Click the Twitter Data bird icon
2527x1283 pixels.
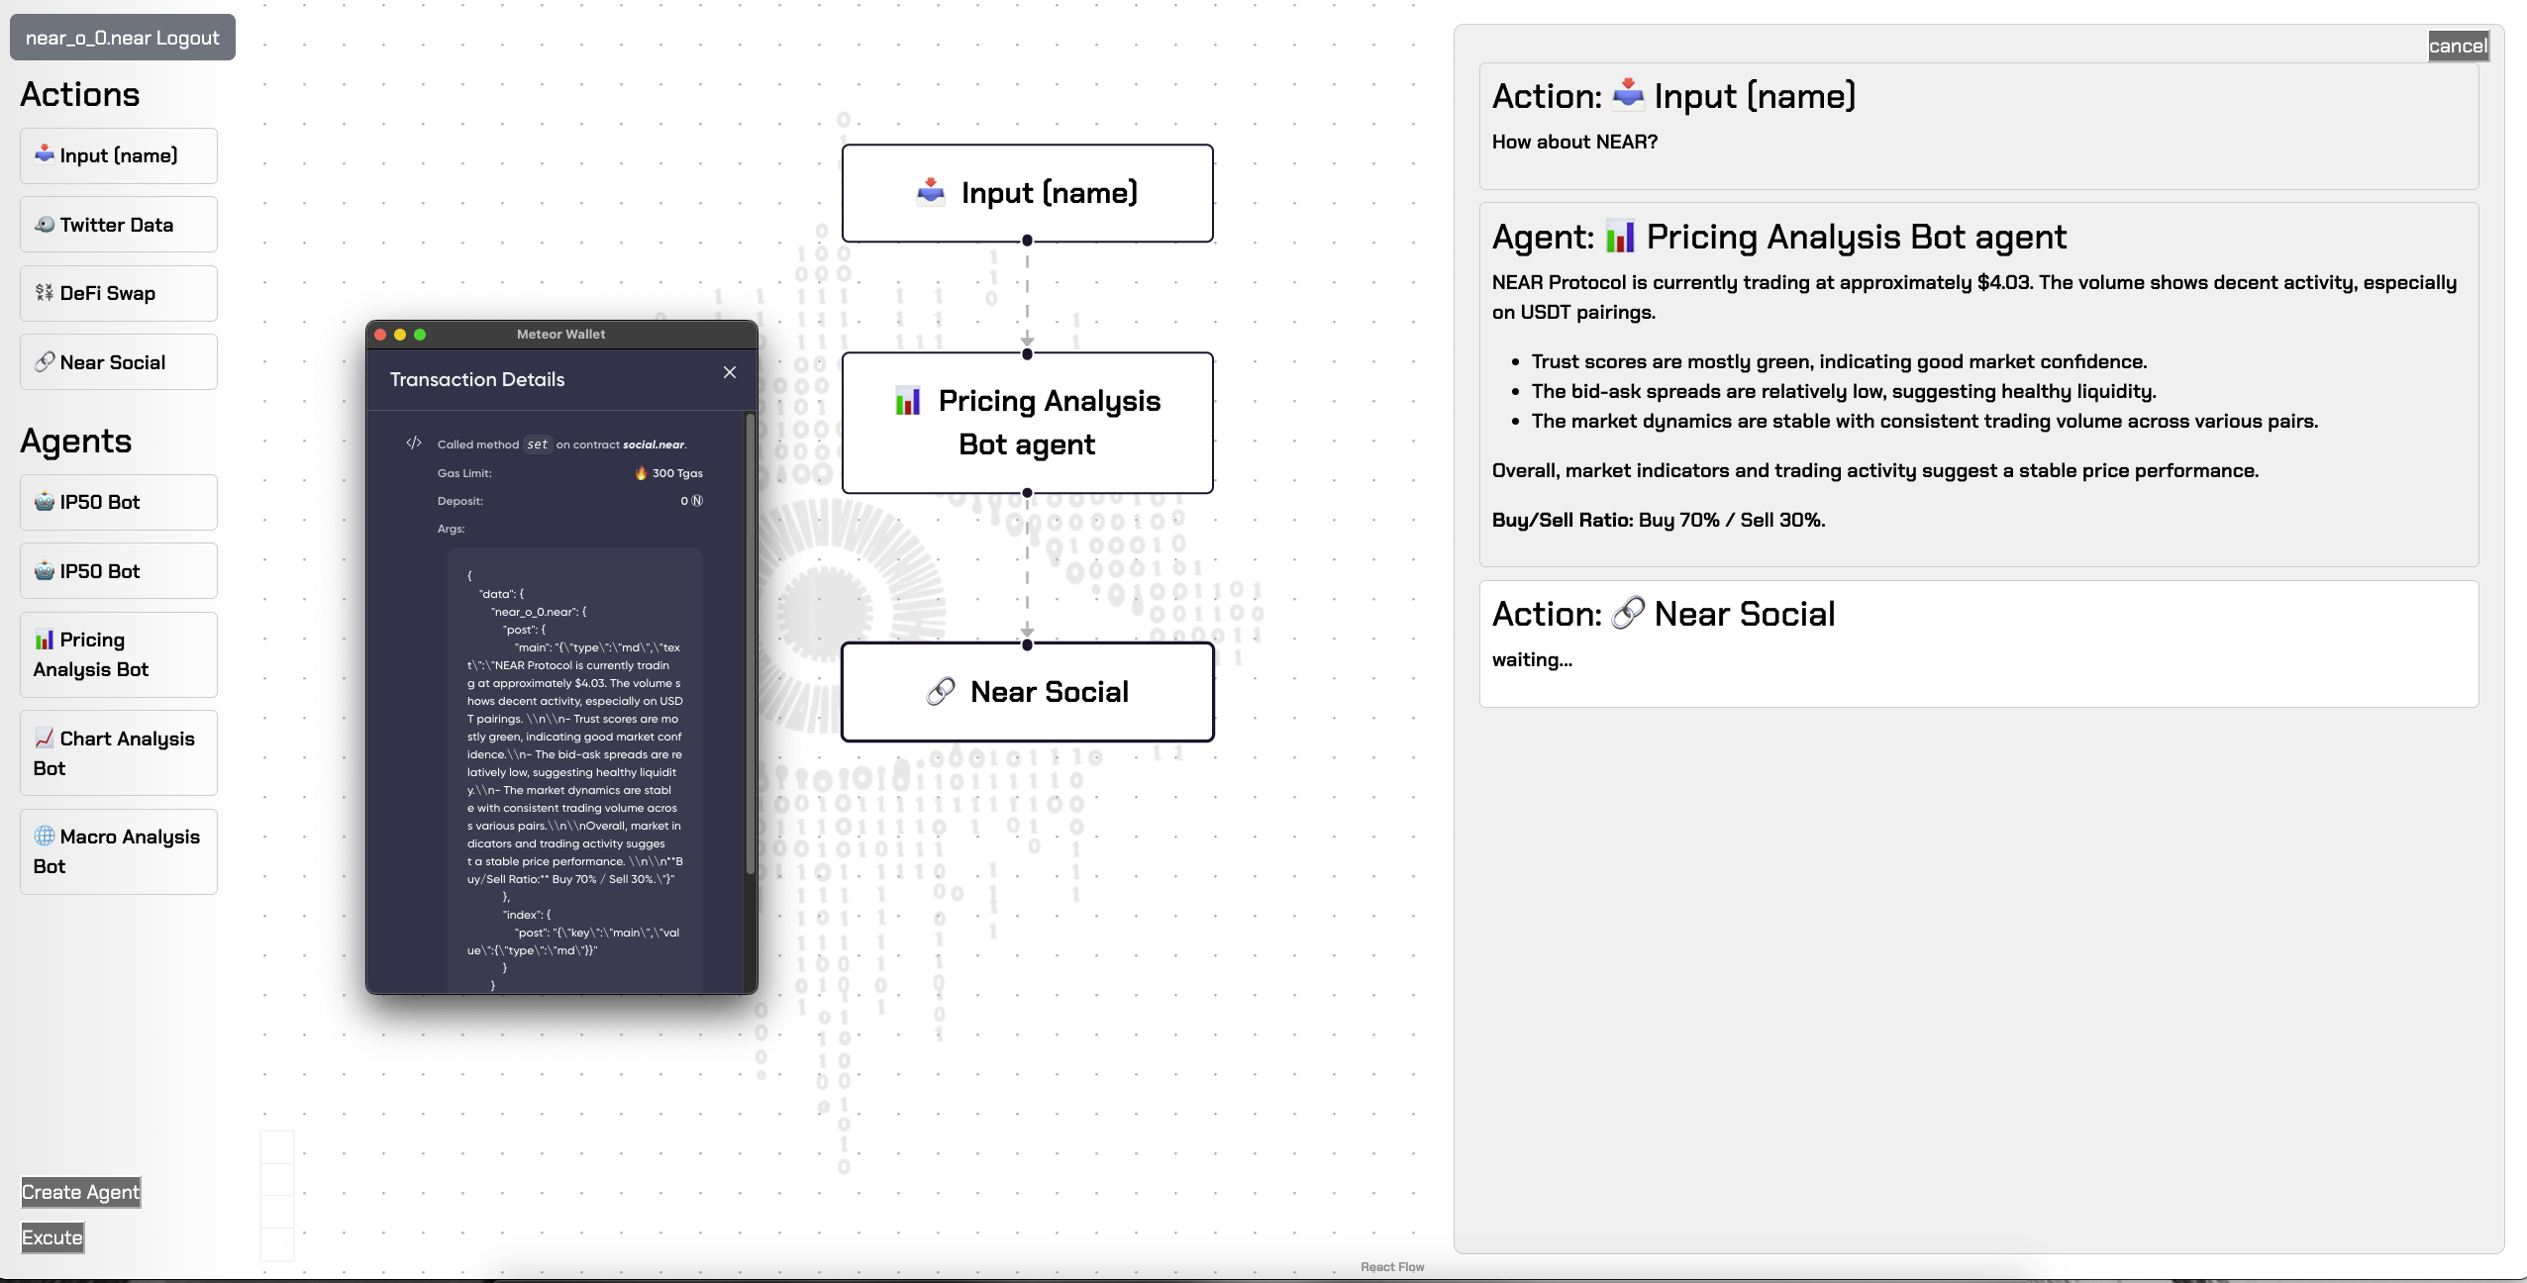45,225
